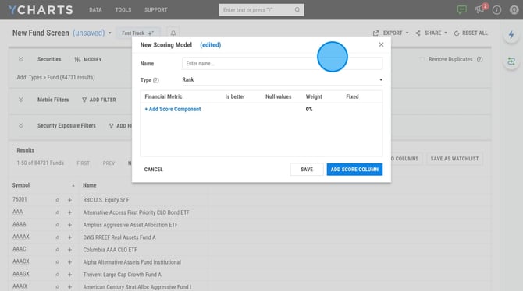Star the AAACX fund row
This screenshot has width=523, height=291.
pos(57,262)
